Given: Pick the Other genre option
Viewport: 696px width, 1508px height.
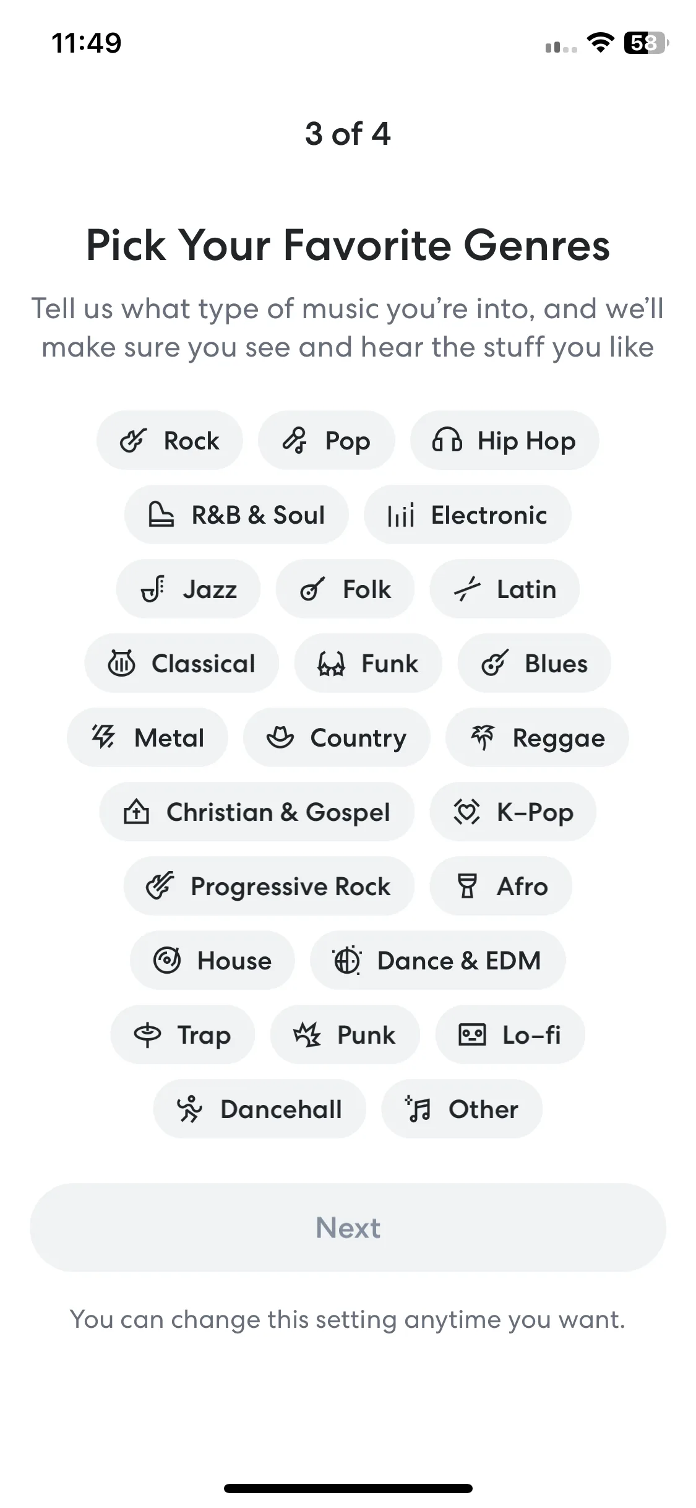Looking at the screenshot, I should (x=462, y=1109).
